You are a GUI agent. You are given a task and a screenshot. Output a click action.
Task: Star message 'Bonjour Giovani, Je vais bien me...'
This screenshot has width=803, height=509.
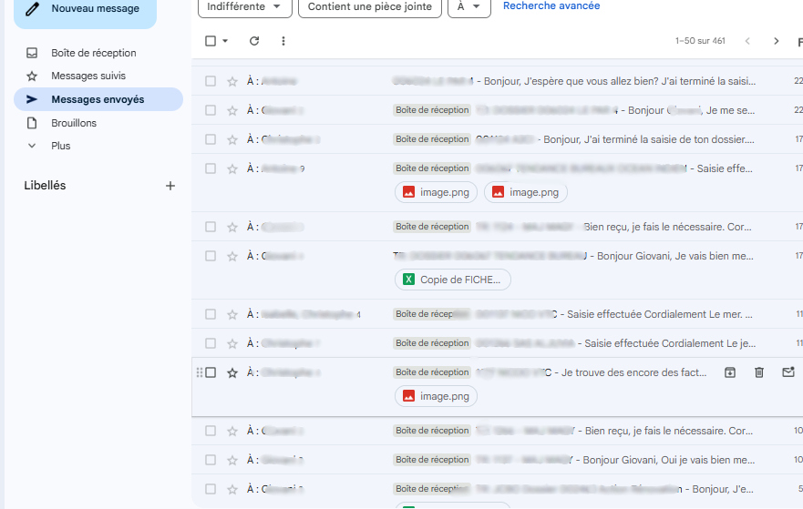point(232,256)
